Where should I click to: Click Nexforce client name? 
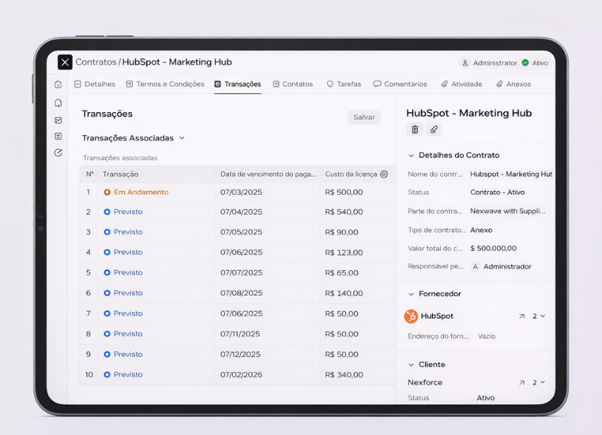[425, 382]
